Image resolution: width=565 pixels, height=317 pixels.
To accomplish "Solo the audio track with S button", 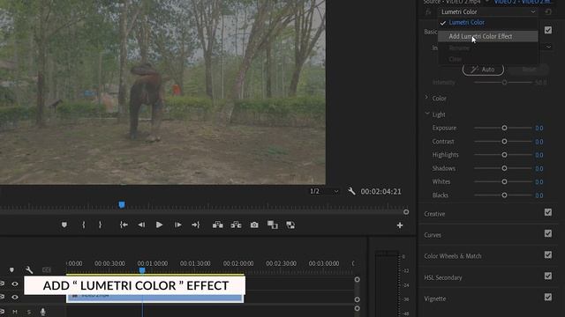I will pyautogui.click(x=29, y=312).
